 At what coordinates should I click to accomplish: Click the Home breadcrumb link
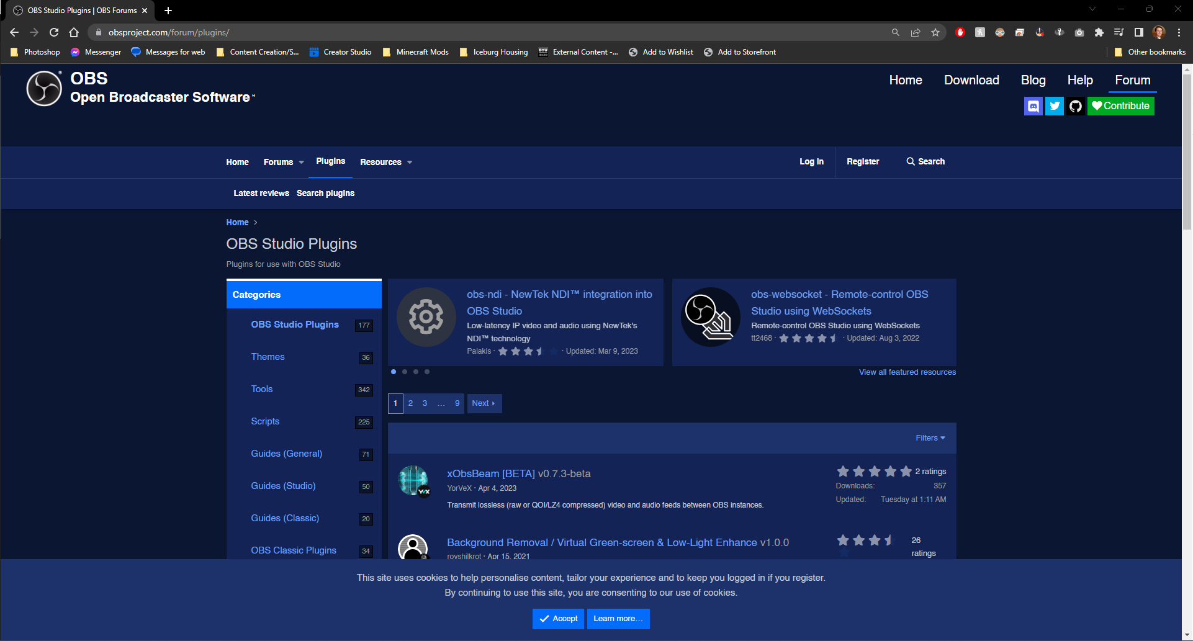pyautogui.click(x=237, y=222)
